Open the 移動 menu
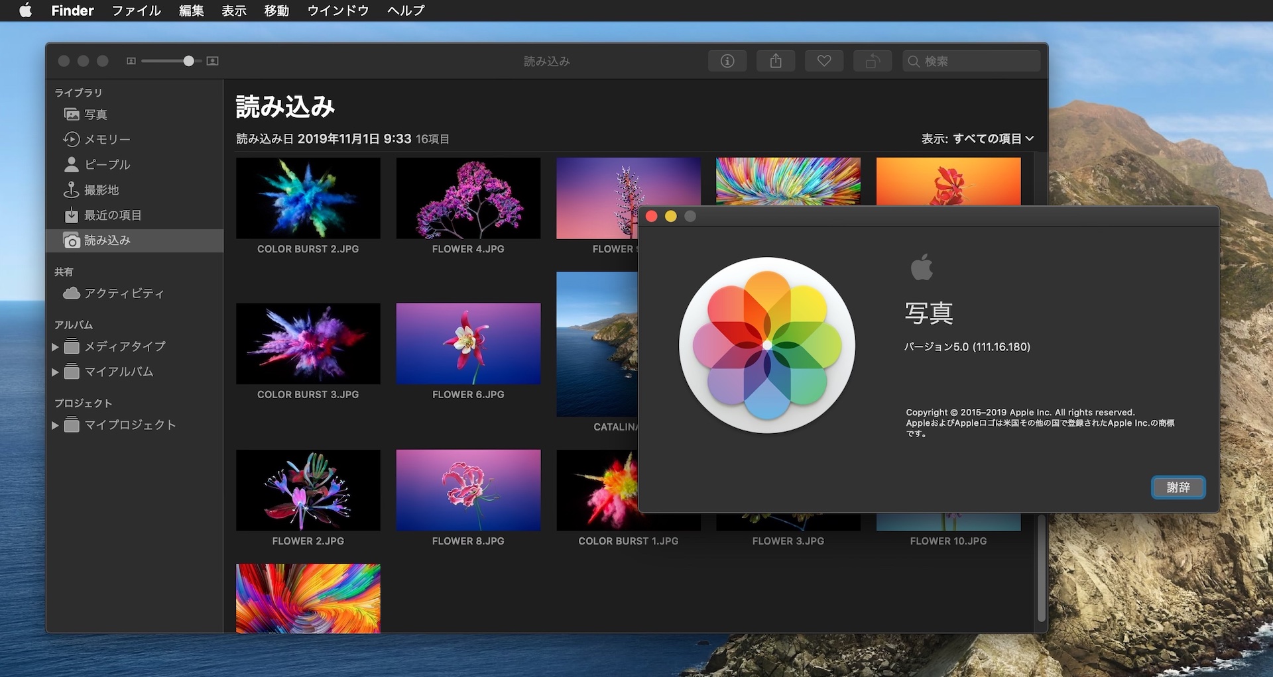1273x677 pixels. point(276,10)
